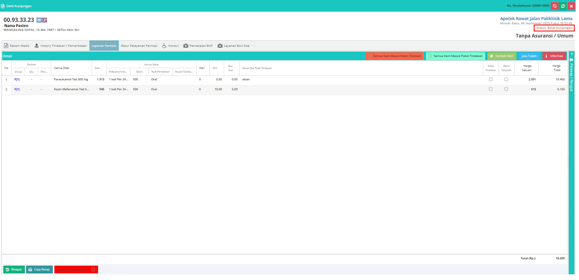Click the History Tindakan doctor icon
This screenshot has width=579, height=280.
(x=37, y=46)
